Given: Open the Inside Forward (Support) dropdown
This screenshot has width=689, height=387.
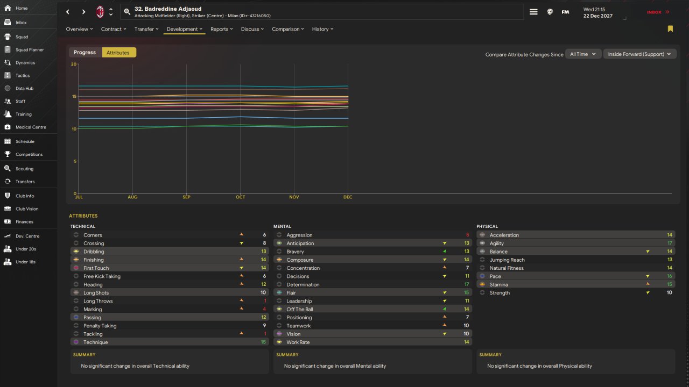Looking at the screenshot, I should pyautogui.click(x=639, y=54).
